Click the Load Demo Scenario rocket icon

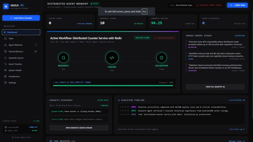point(11,18)
